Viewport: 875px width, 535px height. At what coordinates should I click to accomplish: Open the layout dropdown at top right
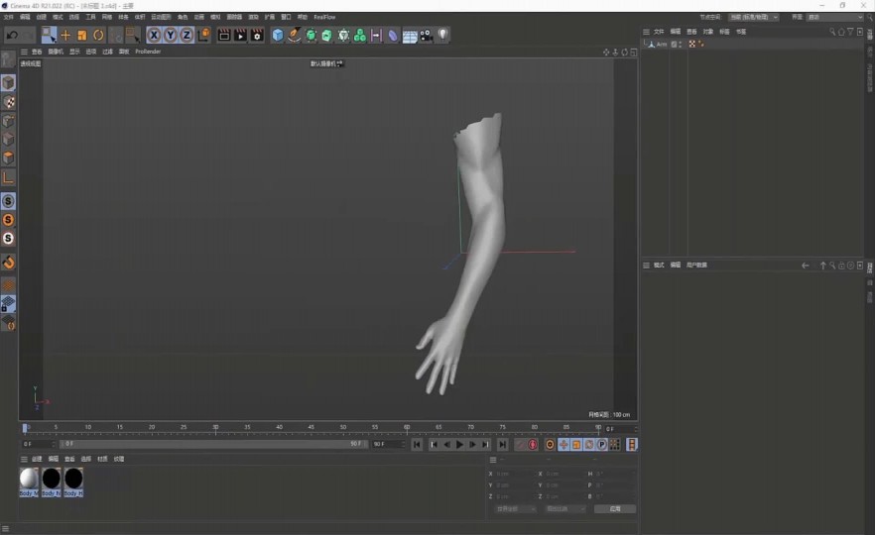(835, 17)
